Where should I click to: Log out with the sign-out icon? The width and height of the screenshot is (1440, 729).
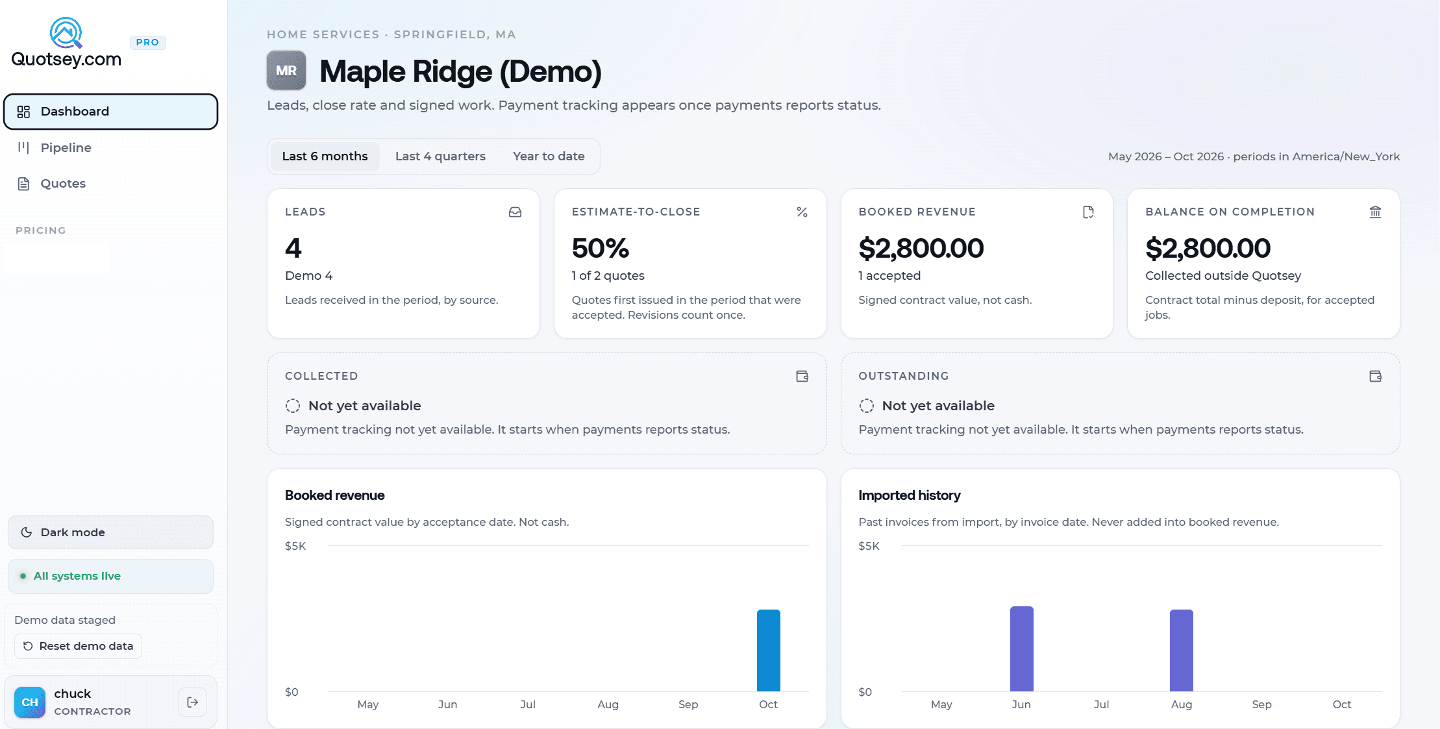(192, 702)
